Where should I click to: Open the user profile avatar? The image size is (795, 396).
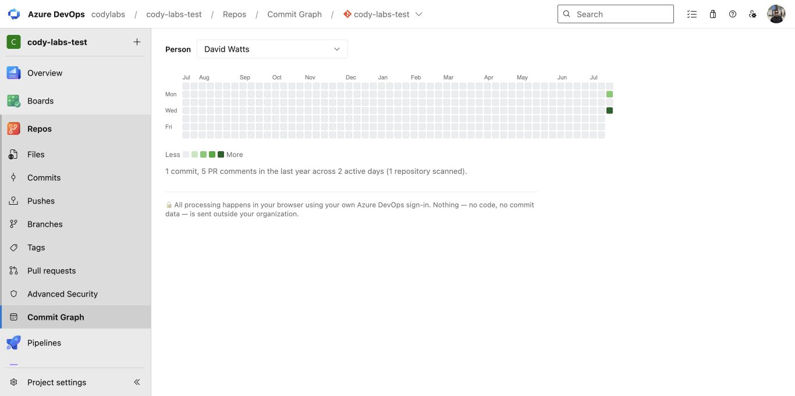click(776, 14)
